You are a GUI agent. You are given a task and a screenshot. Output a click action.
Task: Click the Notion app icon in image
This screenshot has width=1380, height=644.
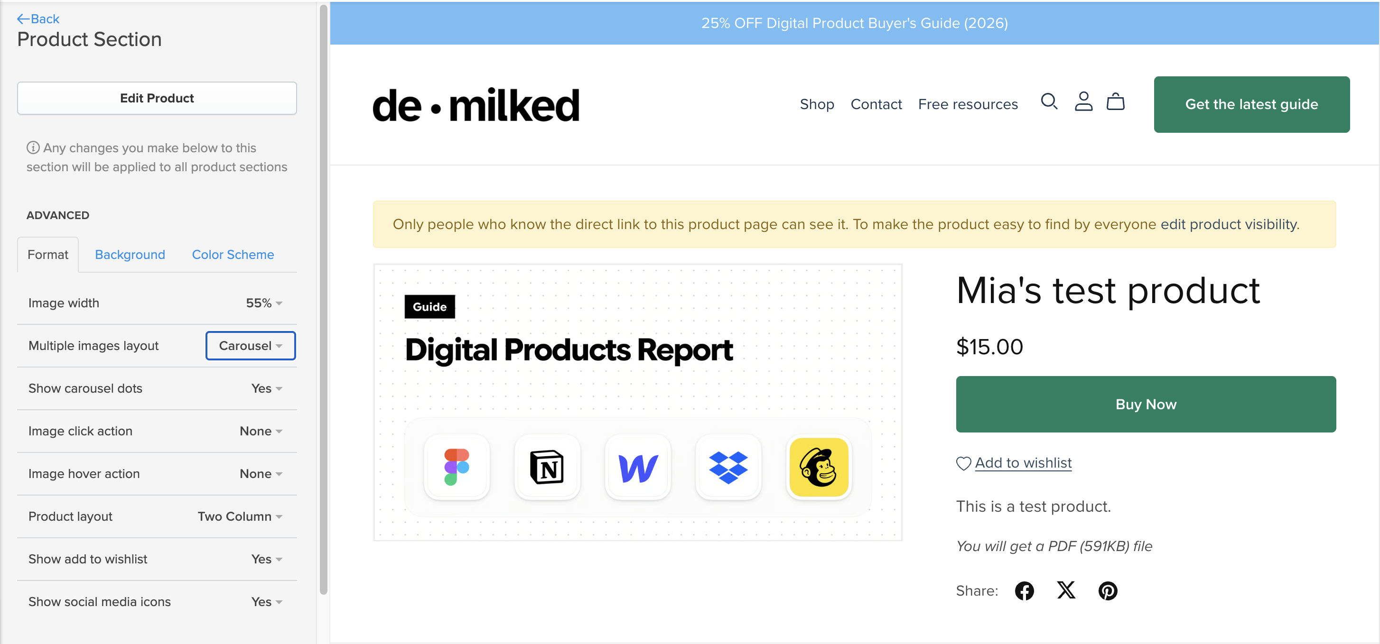[547, 467]
